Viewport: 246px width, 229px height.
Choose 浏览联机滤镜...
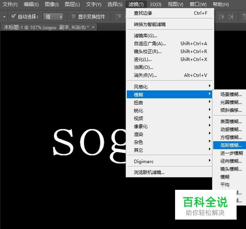tap(169, 173)
